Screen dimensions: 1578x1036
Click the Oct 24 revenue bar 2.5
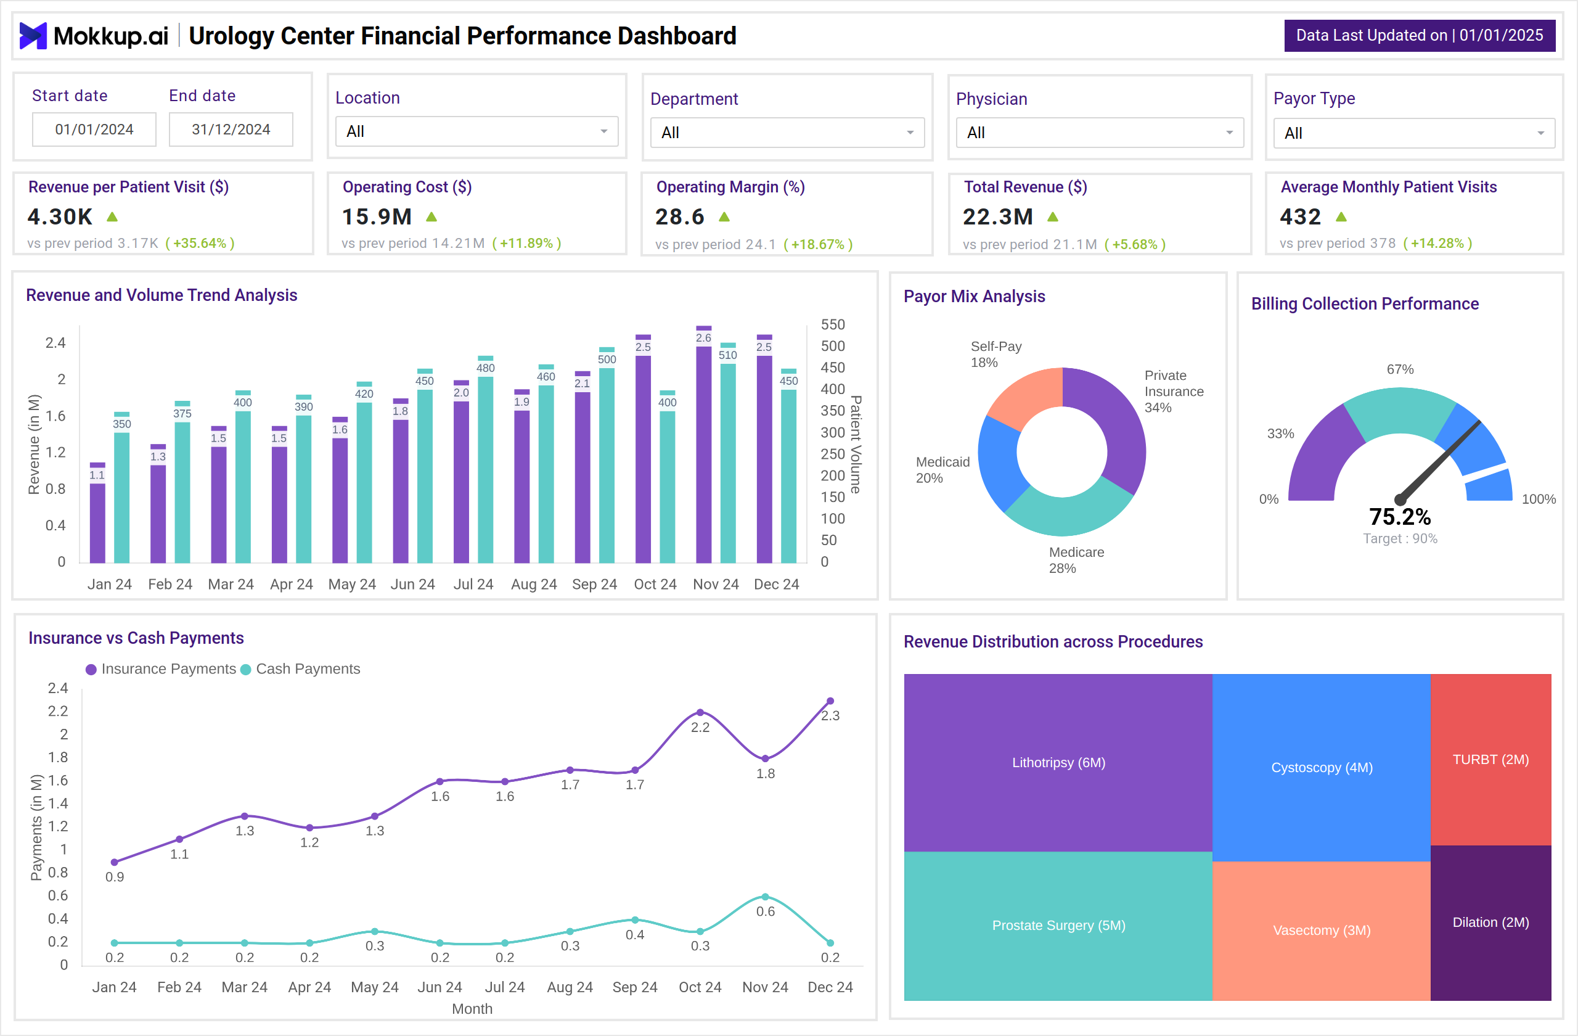coord(643,449)
